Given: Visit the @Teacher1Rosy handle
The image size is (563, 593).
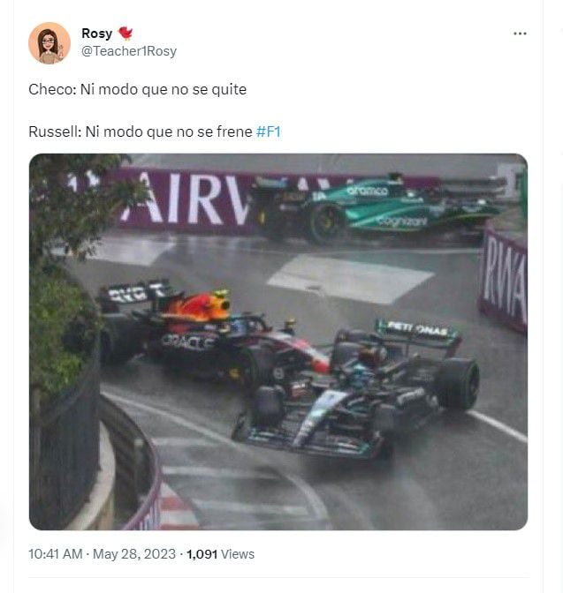Looking at the screenshot, I should (129, 51).
